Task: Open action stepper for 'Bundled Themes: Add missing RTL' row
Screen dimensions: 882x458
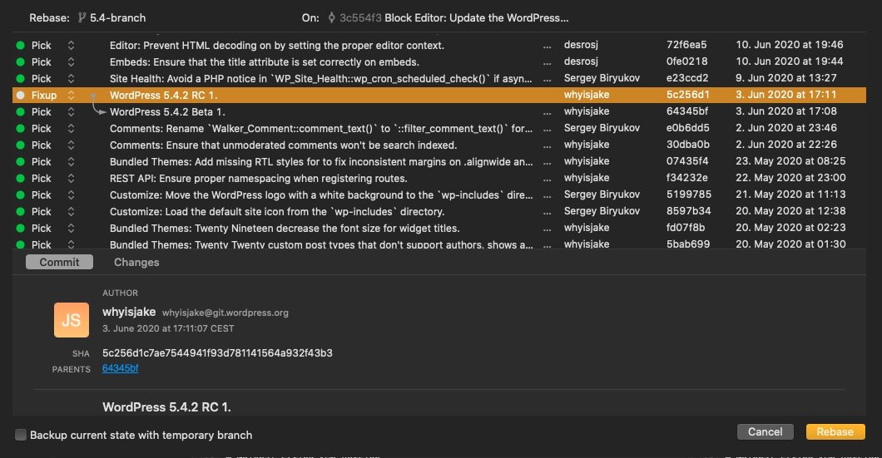Action: pyautogui.click(x=71, y=162)
